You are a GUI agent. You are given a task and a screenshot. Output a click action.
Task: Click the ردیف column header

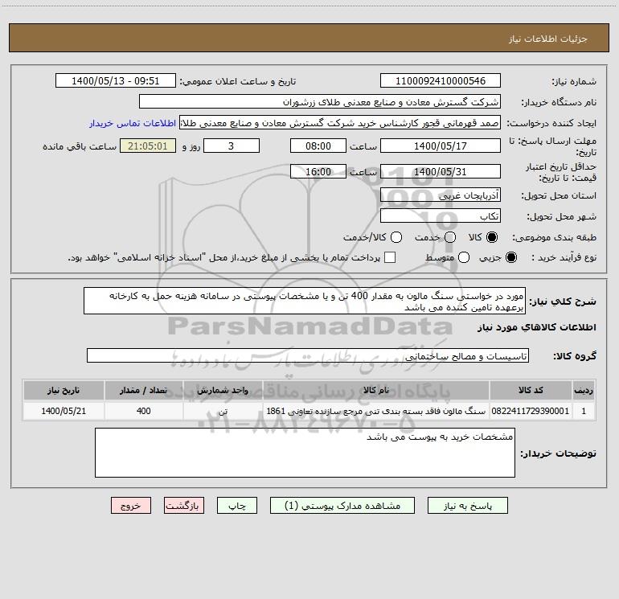[x=584, y=390]
